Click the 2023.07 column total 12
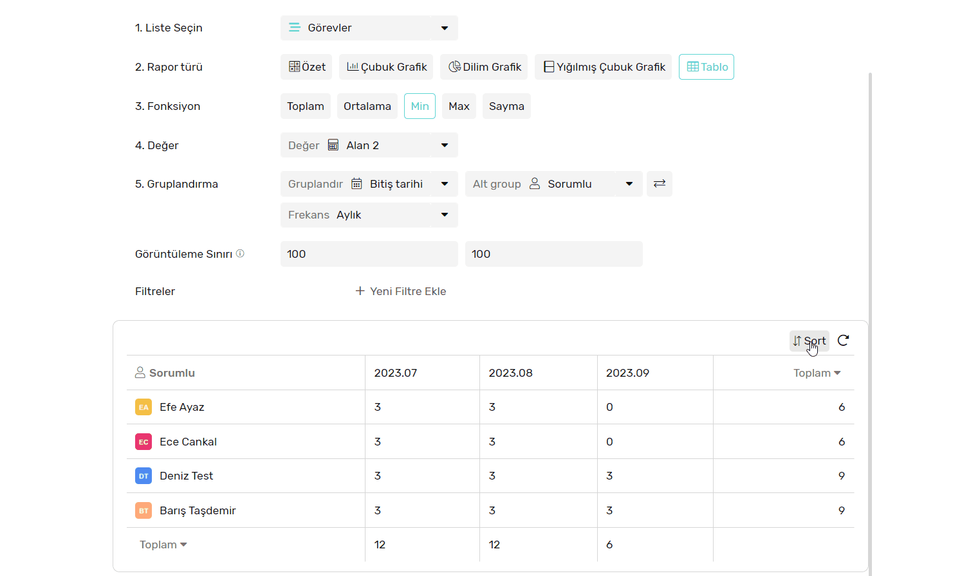 tap(380, 544)
